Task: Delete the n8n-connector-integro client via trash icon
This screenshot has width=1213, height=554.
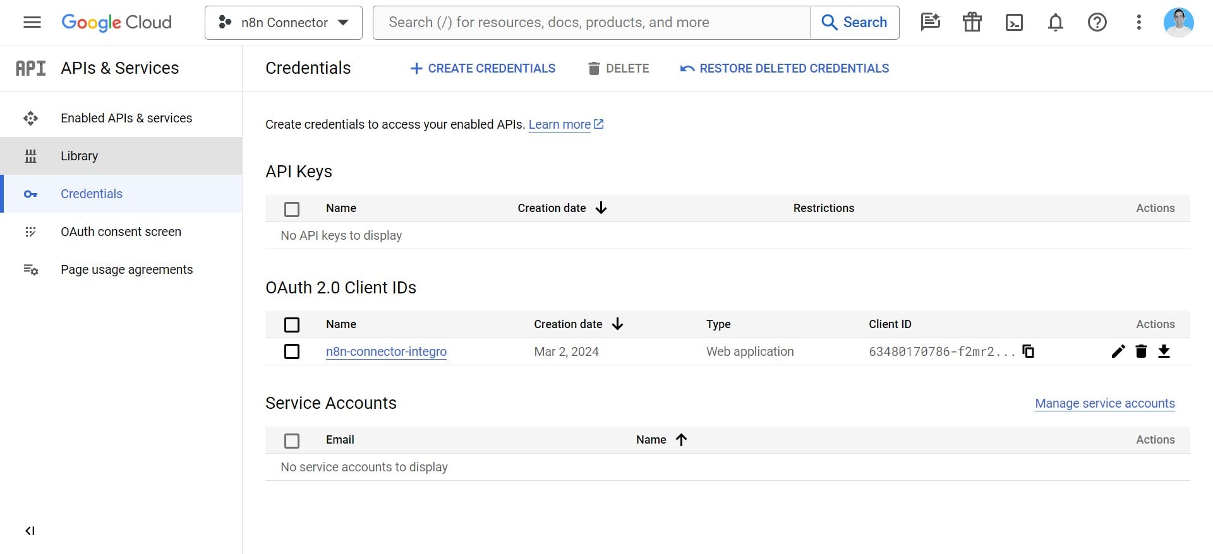Action: 1141,351
